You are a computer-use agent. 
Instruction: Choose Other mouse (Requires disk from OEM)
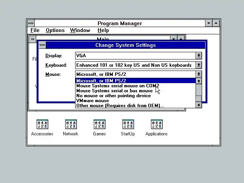[135, 106]
